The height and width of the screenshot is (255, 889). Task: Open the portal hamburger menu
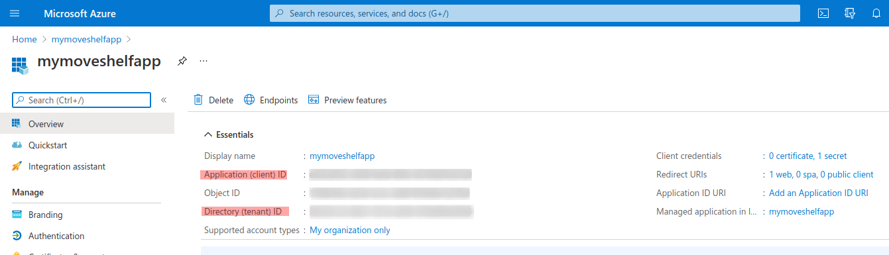click(15, 13)
